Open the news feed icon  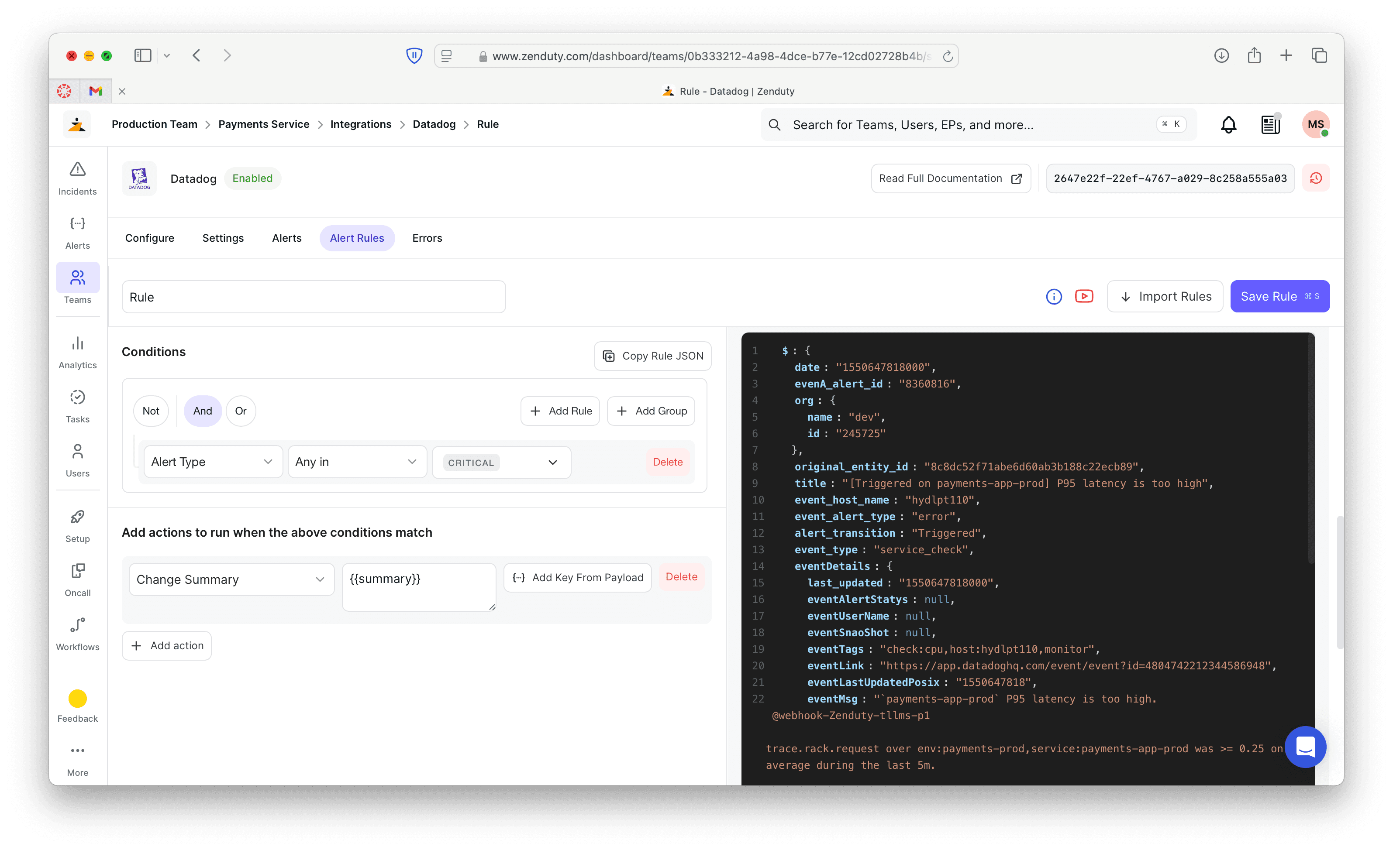(x=1270, y=124)
